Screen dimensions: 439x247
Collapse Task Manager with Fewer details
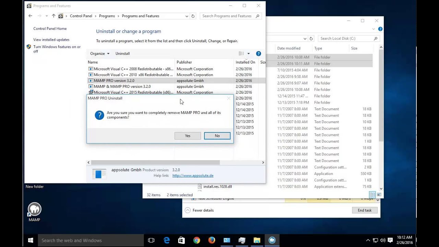199,210
